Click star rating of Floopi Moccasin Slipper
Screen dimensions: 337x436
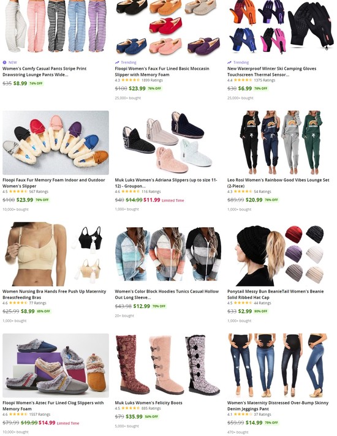click(131, 80)
